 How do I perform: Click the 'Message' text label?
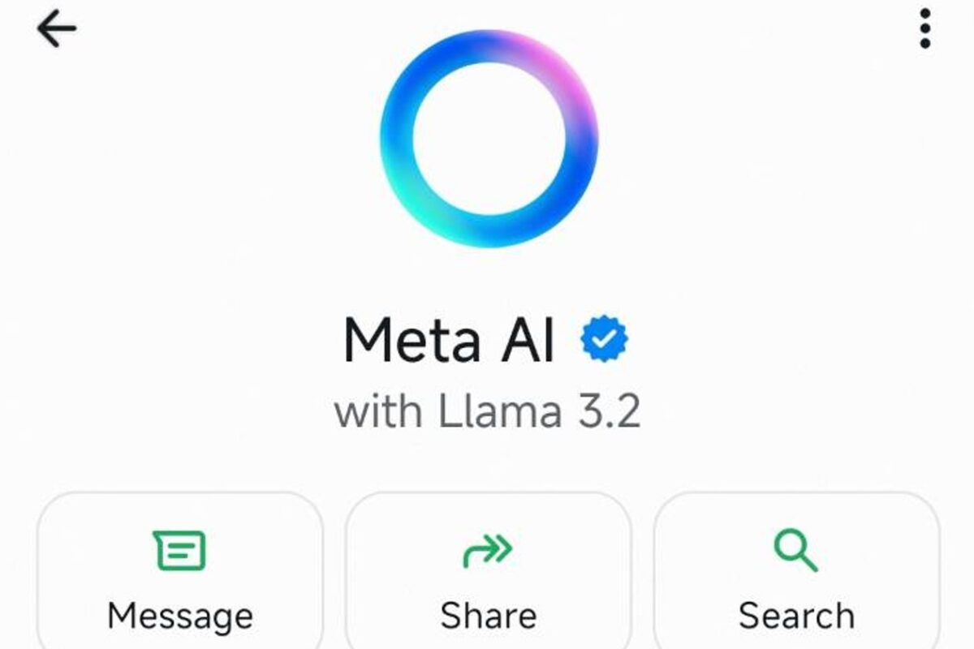pos(180,617)
